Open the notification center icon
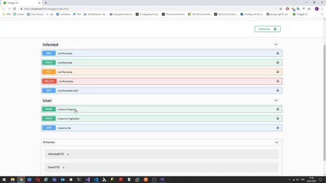This screenshot has width=326, height=183. pos(320,179)
